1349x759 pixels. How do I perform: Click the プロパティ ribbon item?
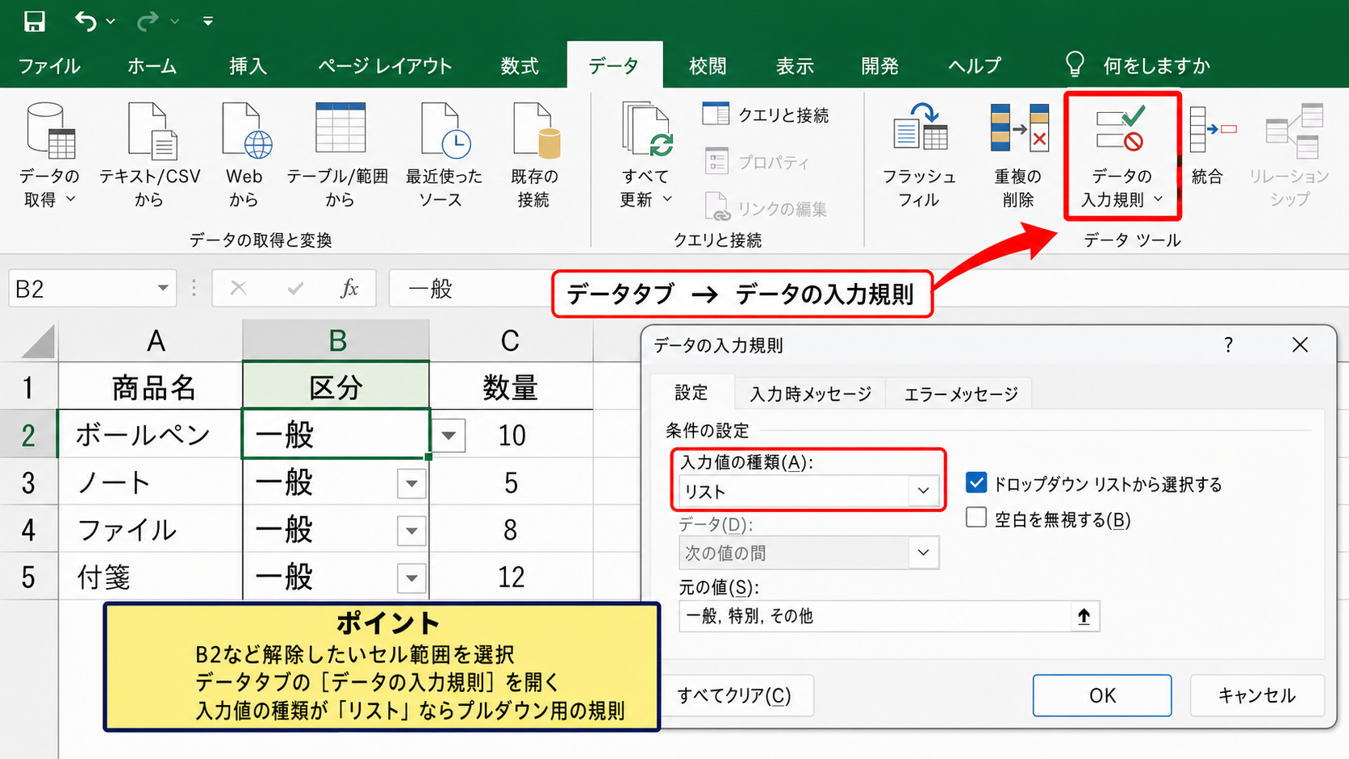tap(757, 161)
